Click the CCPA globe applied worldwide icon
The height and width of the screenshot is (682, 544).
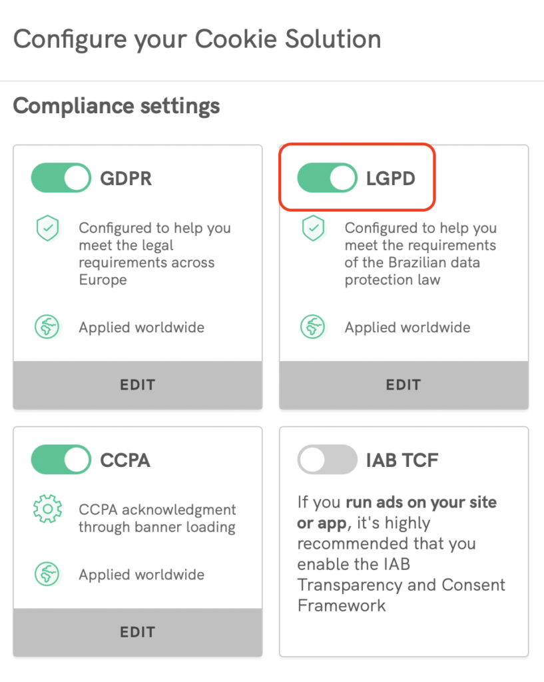click(47, 574)
